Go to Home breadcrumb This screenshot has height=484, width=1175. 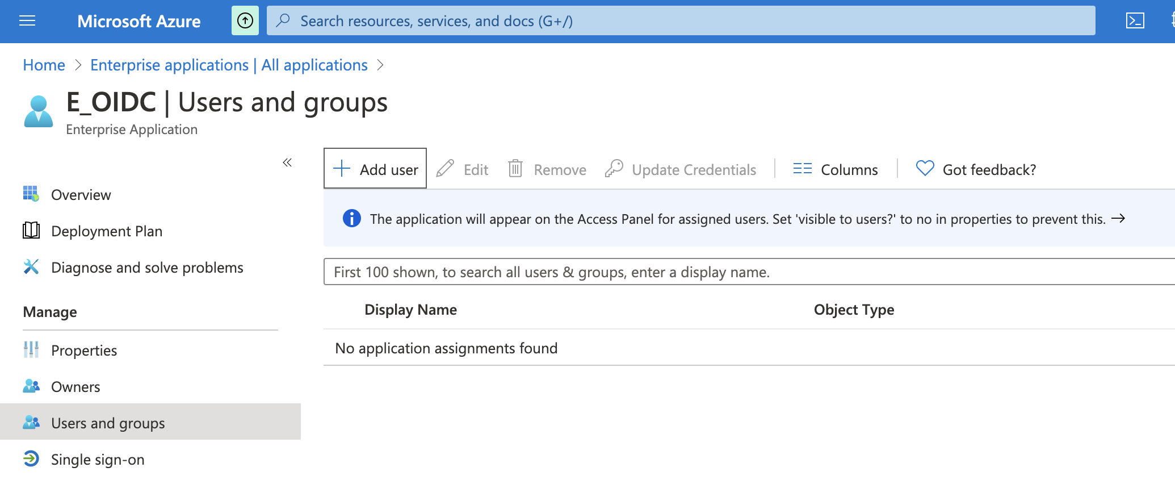click(44, 65)
